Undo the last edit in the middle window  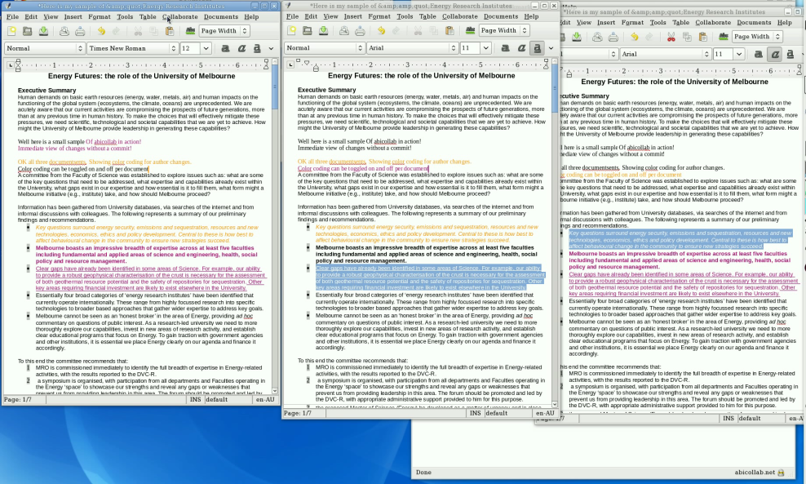[381, 30]
